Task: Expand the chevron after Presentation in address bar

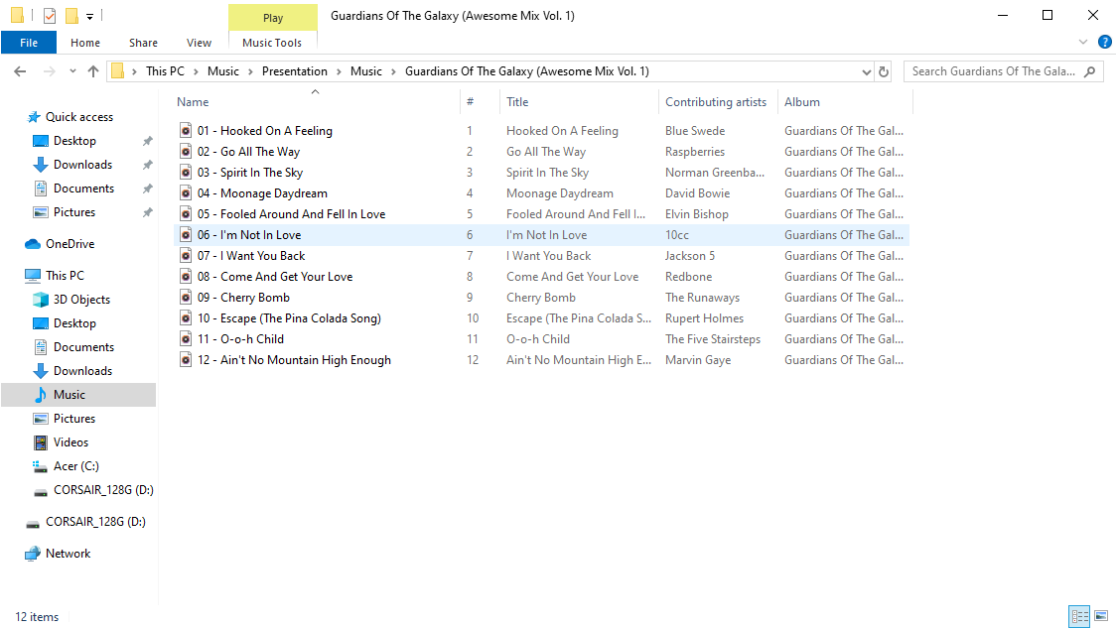Action: pyautogui.click(x=340, y=71)
